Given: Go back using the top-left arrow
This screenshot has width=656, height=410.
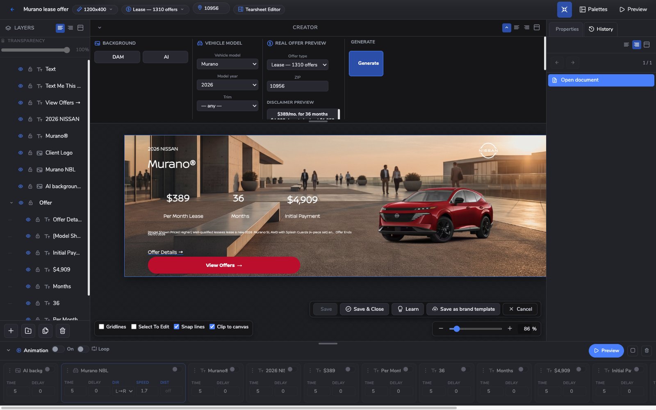Looking at the screenshot, I should click(x=12, y=9).
